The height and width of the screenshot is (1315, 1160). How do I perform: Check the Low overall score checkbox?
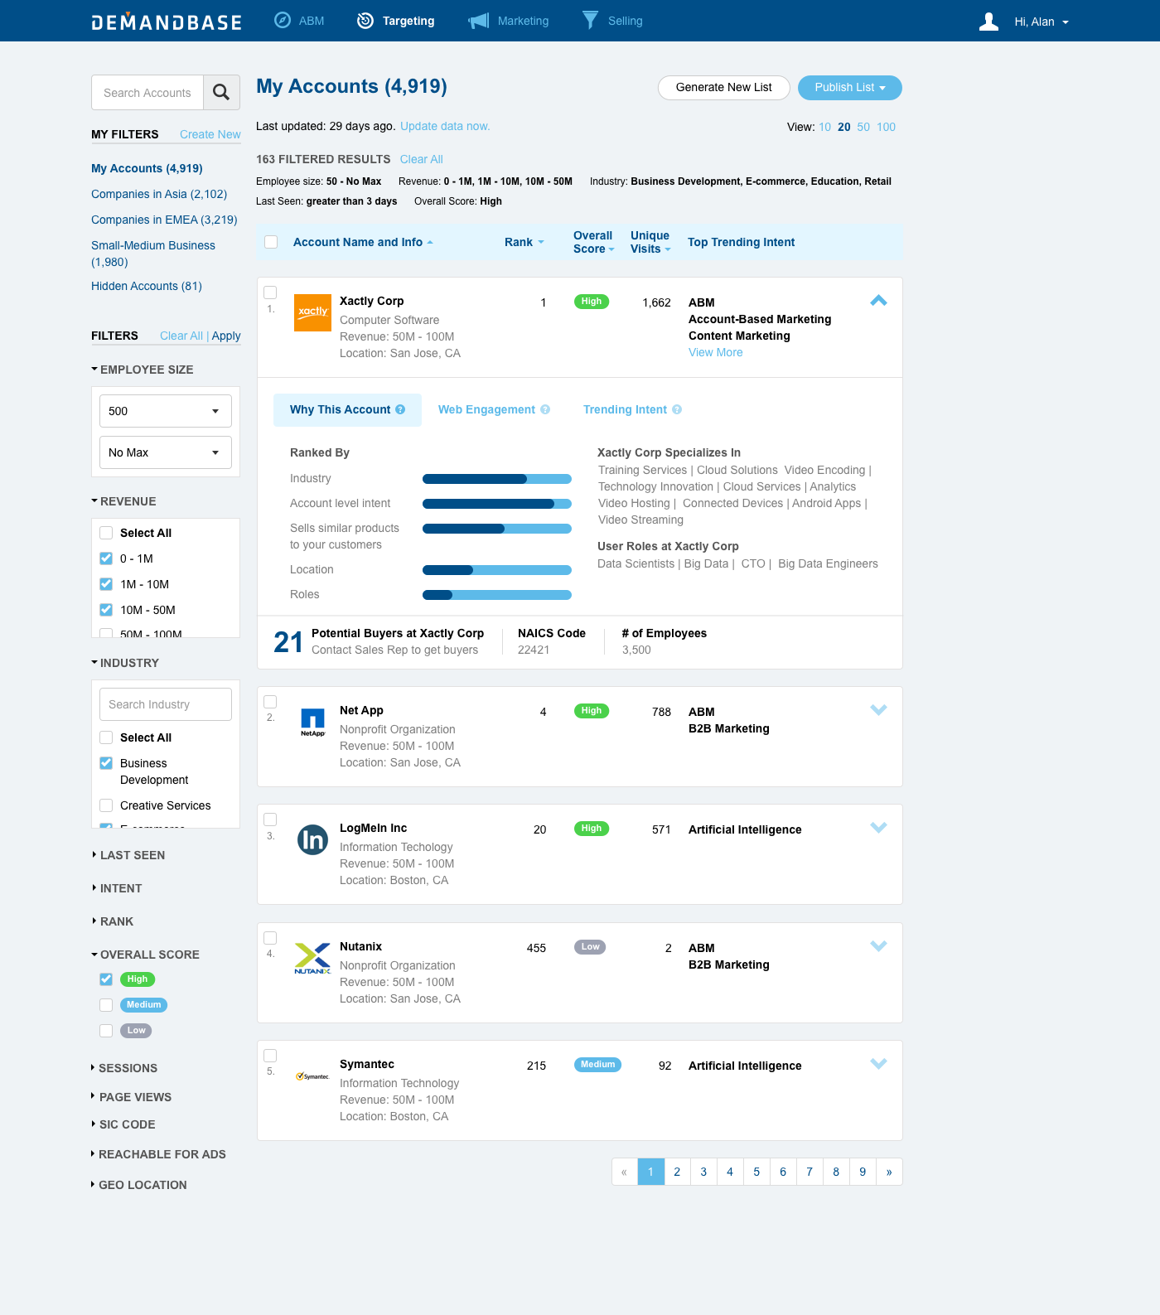[106, 1031]
